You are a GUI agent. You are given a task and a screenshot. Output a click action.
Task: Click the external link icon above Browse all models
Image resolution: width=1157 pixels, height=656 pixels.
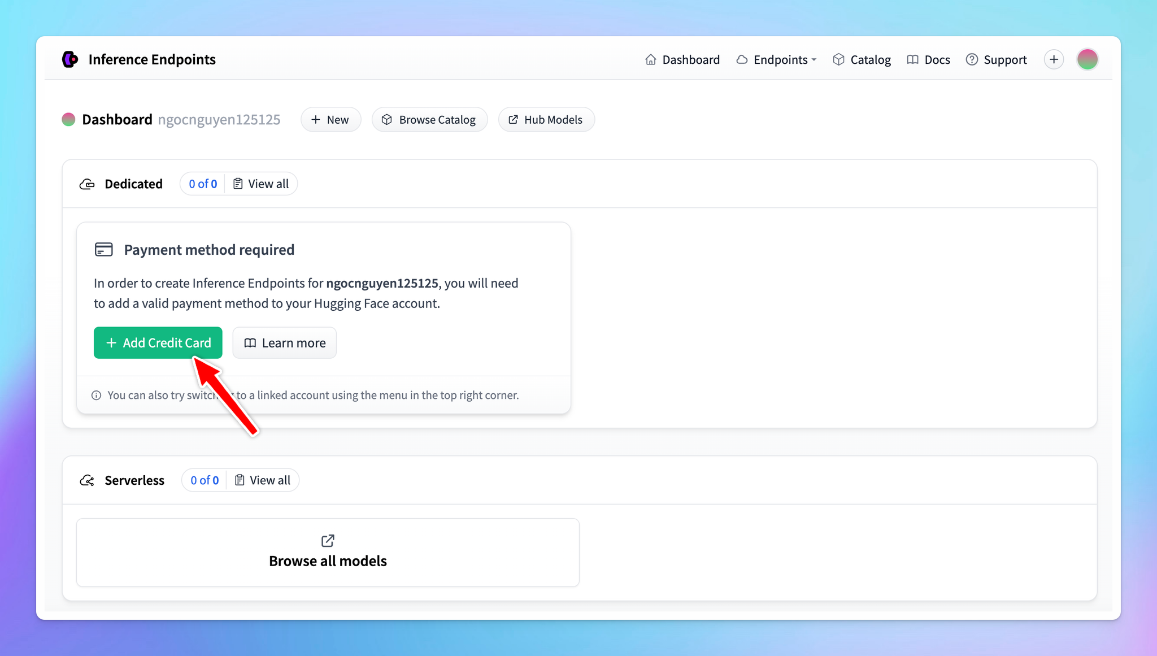328,541
